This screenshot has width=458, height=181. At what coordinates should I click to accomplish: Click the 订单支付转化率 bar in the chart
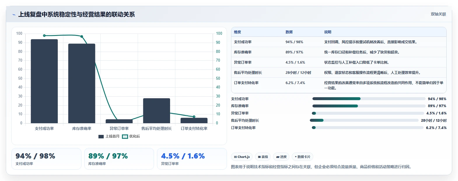[x=194, y=120]
